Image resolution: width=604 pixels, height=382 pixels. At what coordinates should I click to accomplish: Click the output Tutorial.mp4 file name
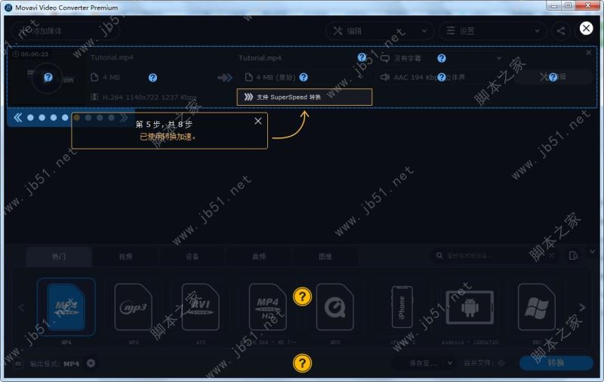coord(260,58)
